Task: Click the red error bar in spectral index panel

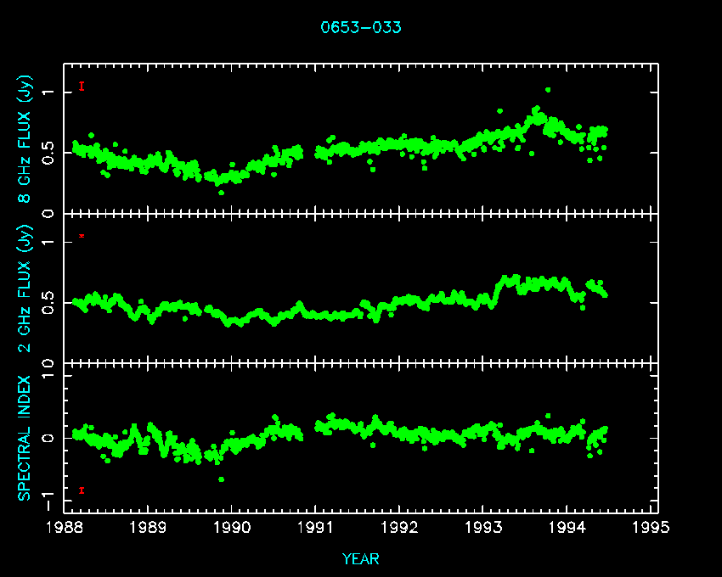Action: 82,490
